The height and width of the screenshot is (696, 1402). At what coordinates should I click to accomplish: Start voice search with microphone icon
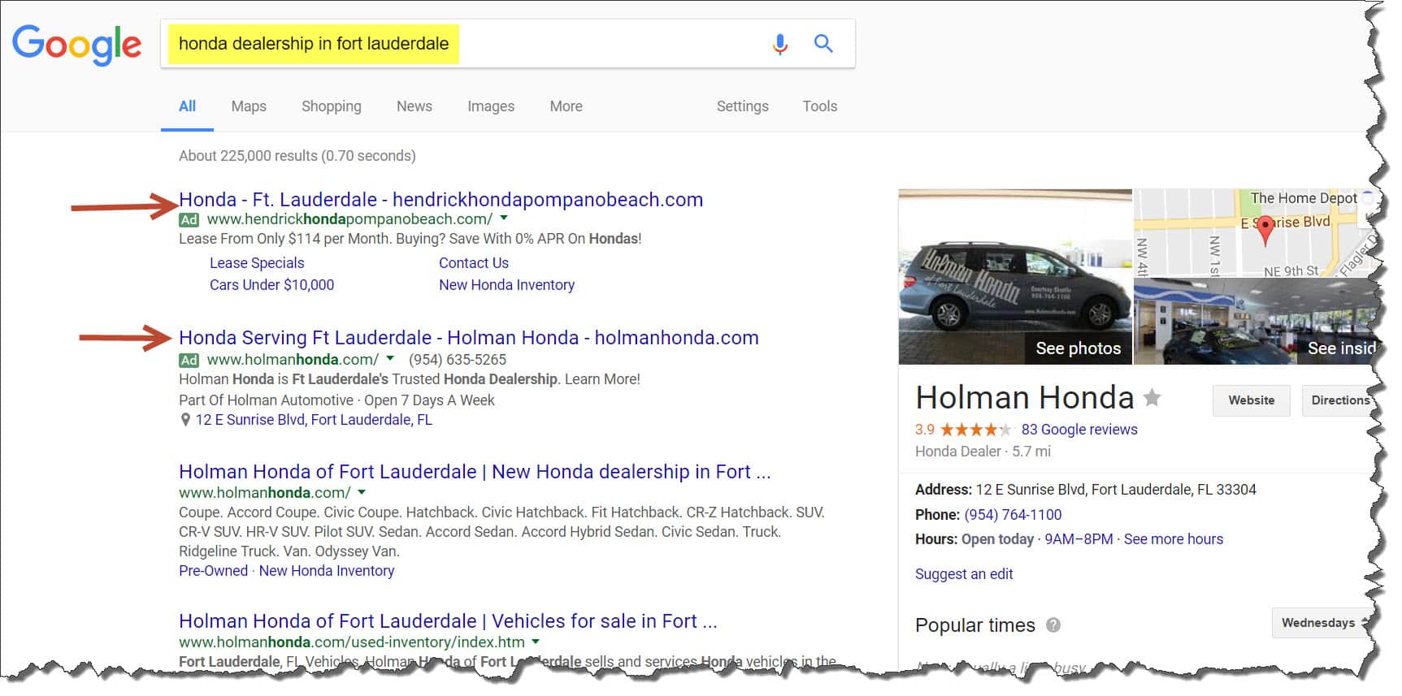pyautogui.click(x=779, y=44)
